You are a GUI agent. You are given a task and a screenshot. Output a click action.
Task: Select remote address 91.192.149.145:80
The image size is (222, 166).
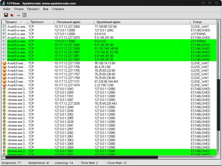106,49
